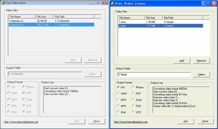Choose MP4 format in the window listing 1.wmv
This screenshot has height=129, width=218.
118,106
